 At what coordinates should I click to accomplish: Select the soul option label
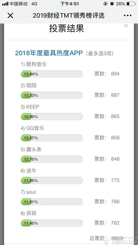(28, 192)
